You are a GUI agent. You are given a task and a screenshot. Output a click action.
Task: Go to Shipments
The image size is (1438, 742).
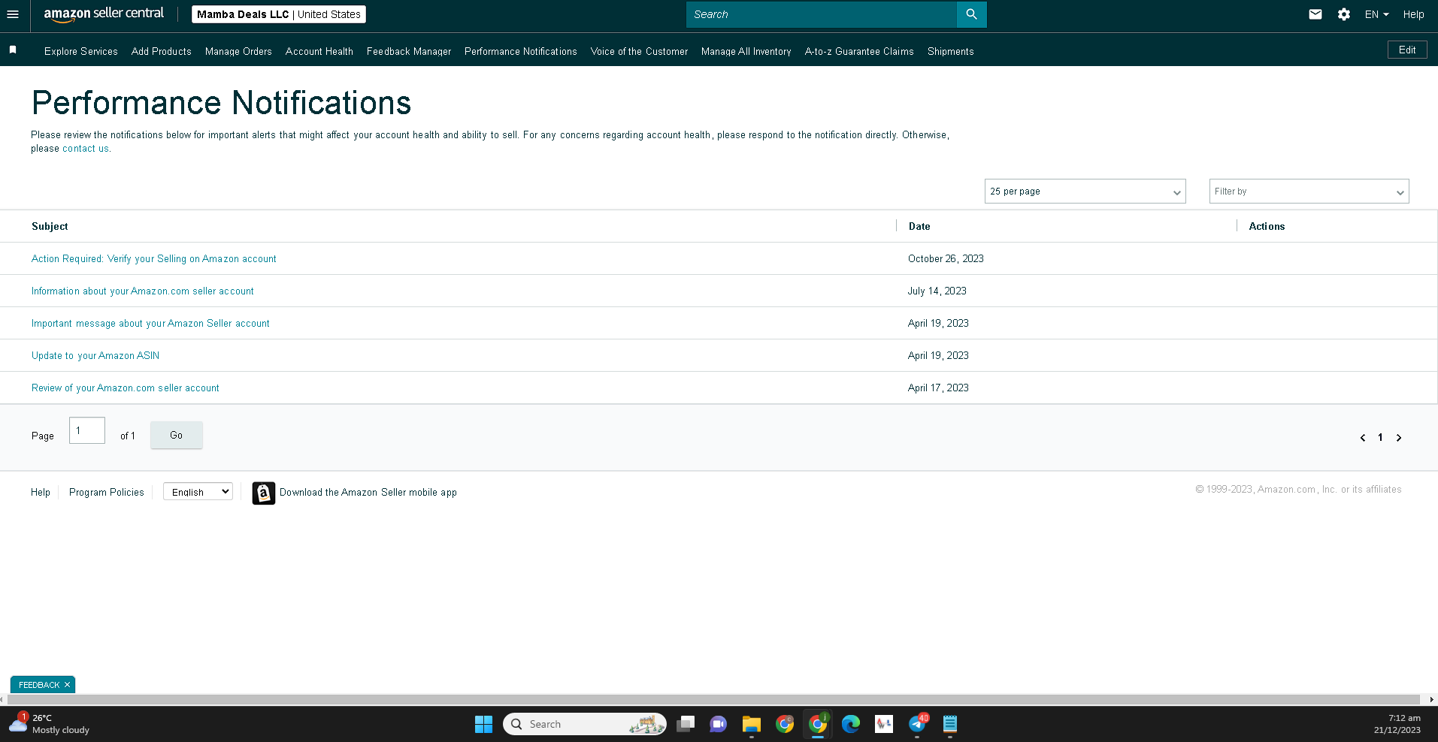(951, 51)
